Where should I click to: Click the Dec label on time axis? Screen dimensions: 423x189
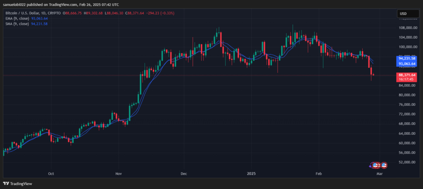tap(184, 173)
